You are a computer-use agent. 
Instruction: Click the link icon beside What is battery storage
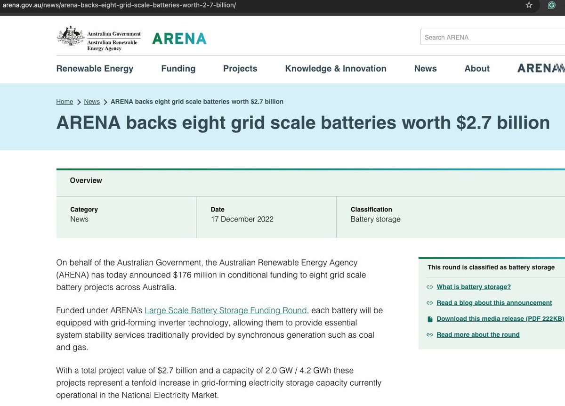(x=429, y=287)
